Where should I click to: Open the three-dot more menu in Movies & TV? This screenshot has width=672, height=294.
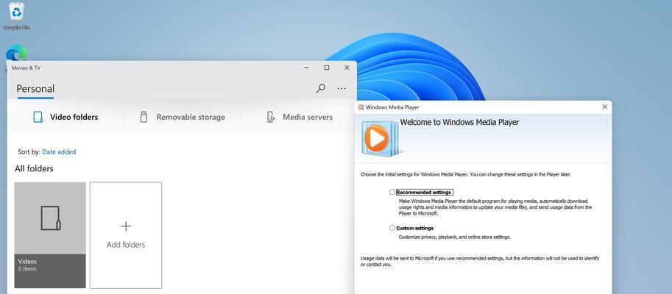click(342, 89)
